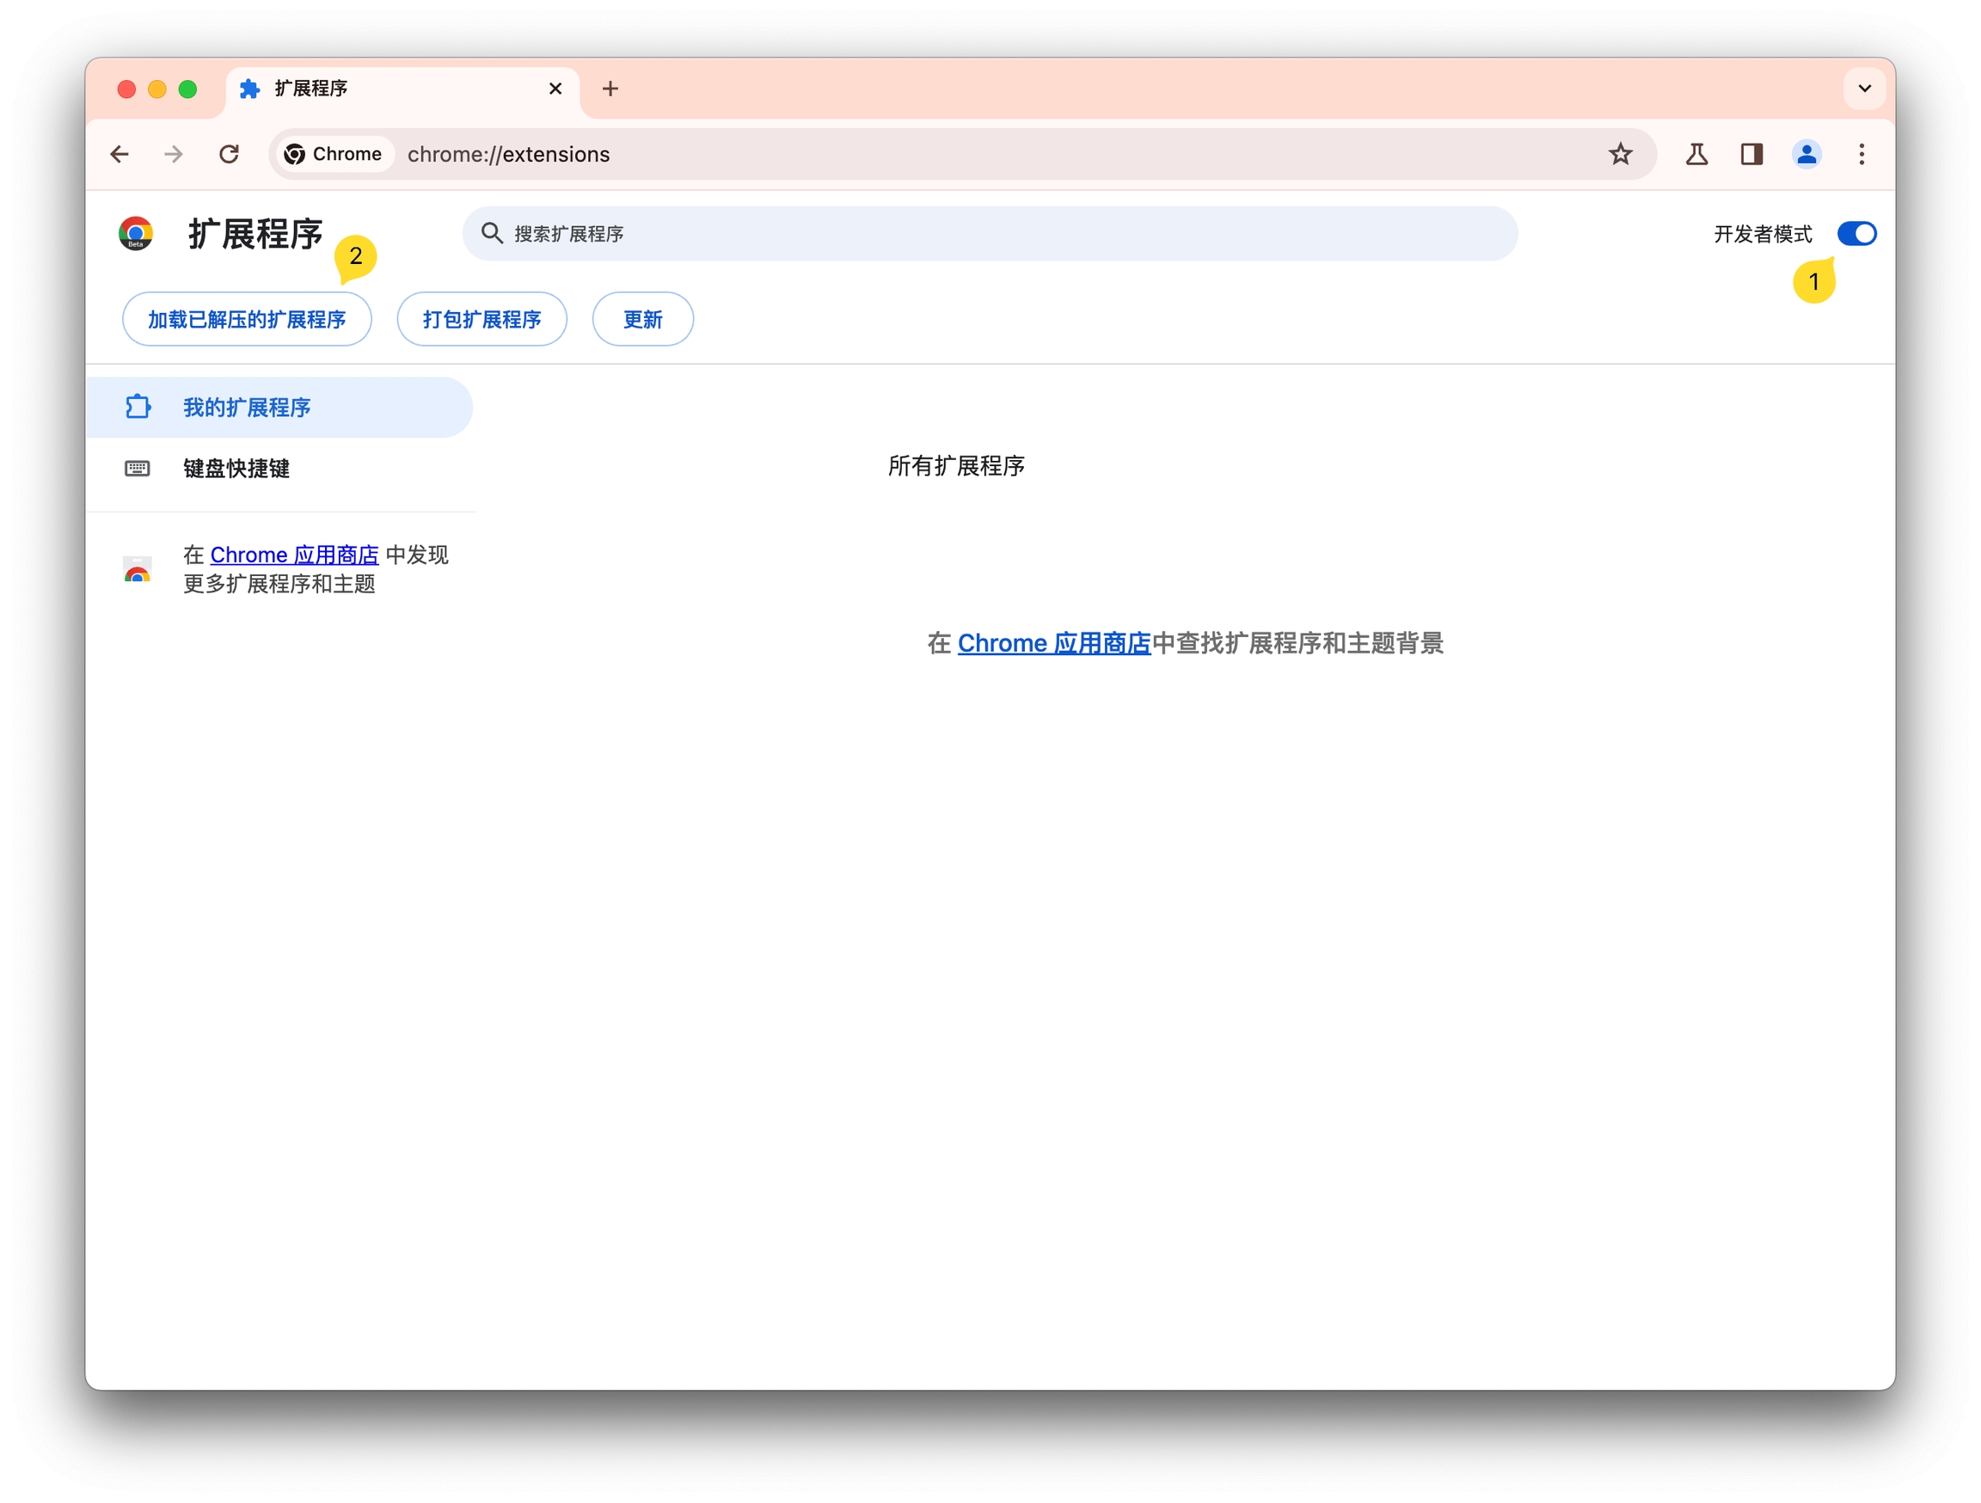Open Chrome Labs flask icon
The image size is (1981, 1503).
[1696, 154]
